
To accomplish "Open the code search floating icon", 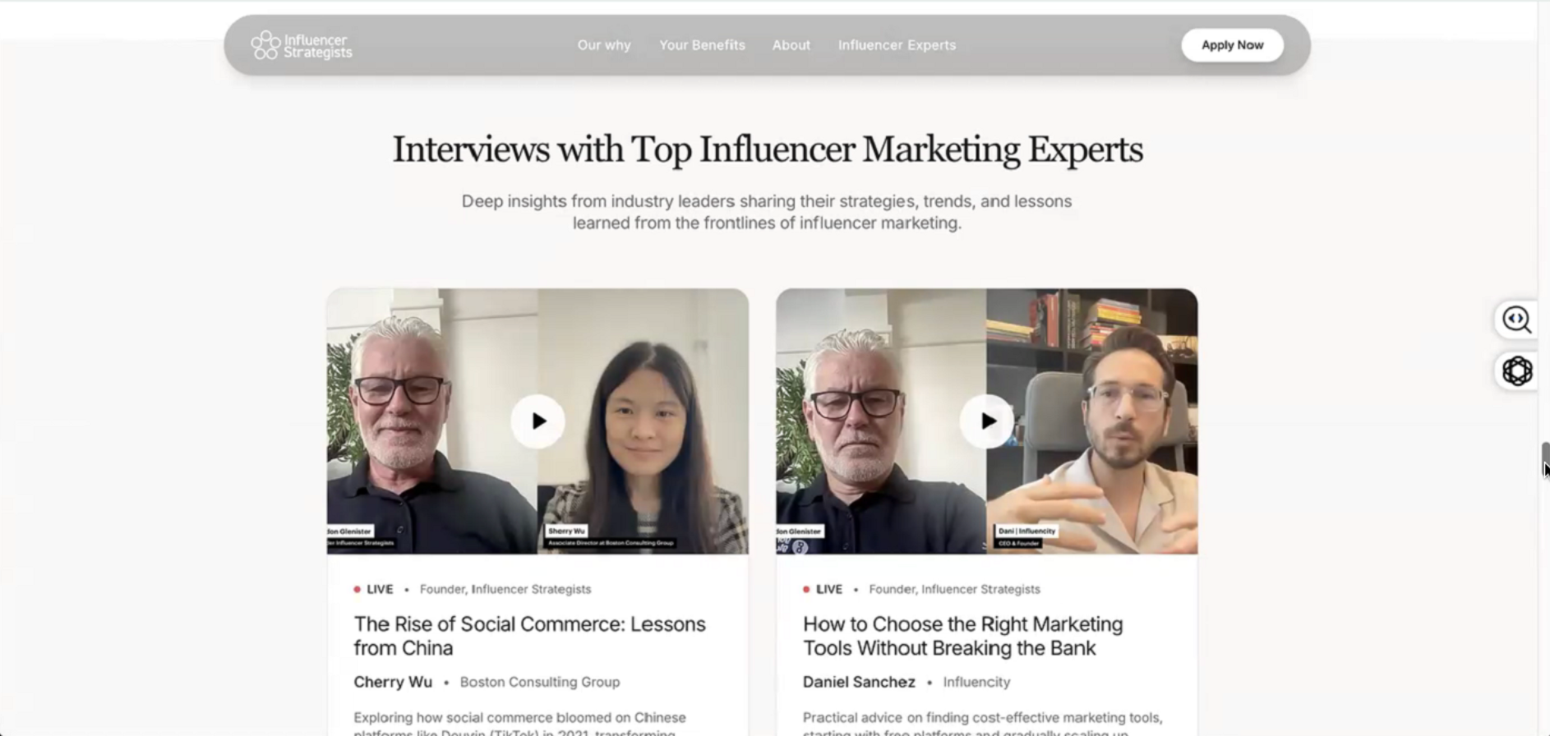I will click(x=1516, y=320).
